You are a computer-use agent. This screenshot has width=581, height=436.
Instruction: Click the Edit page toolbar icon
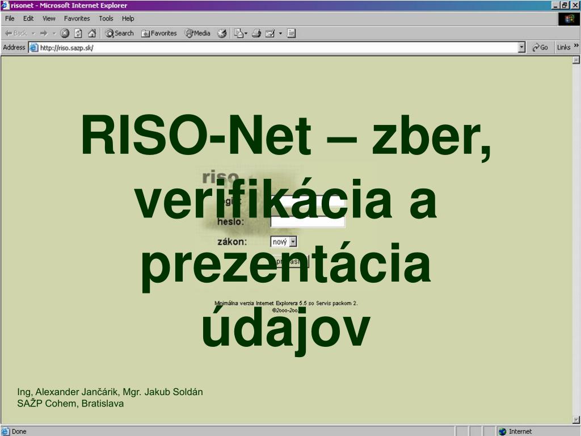270,33
